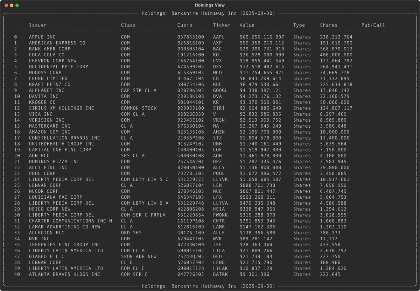This screenshot has width=420, height=291.
Task: Minimize the Holdings View window
Action: [x=12, y=5]
